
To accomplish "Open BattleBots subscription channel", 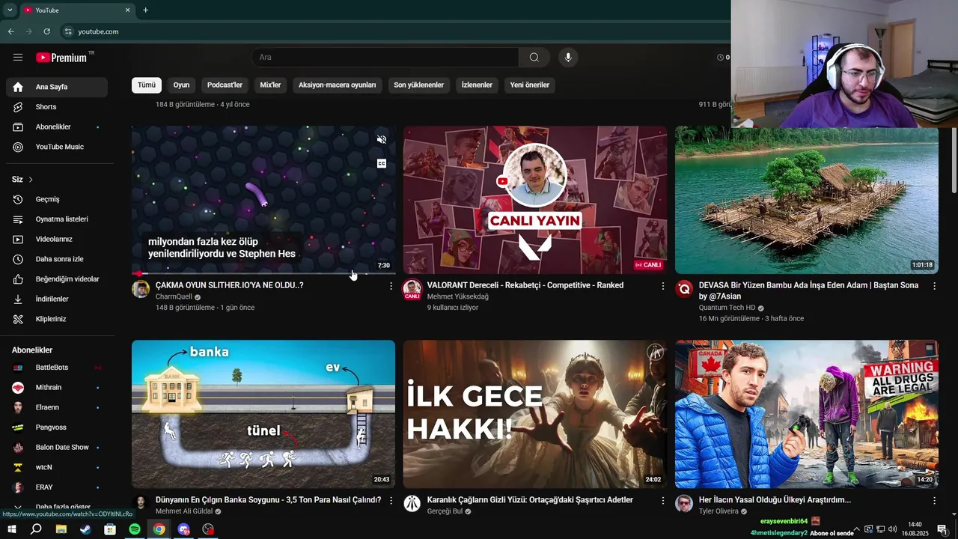I will (57, 368).
